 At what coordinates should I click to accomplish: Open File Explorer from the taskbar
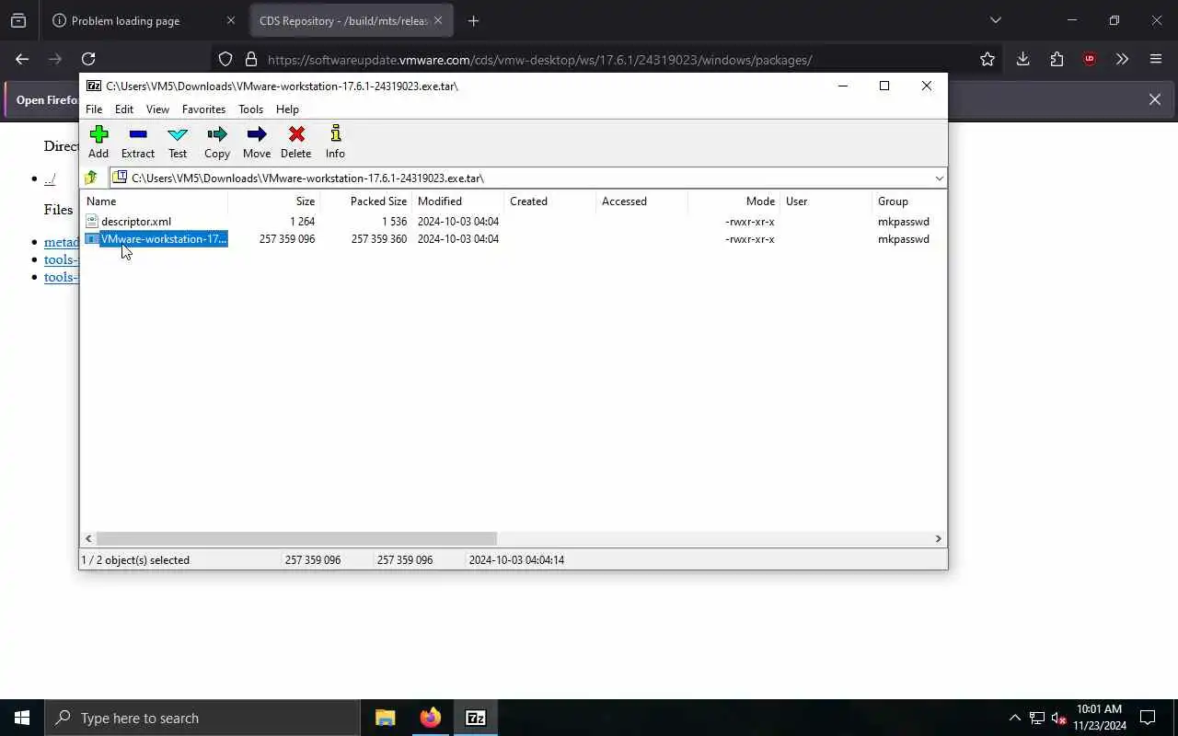386,718
